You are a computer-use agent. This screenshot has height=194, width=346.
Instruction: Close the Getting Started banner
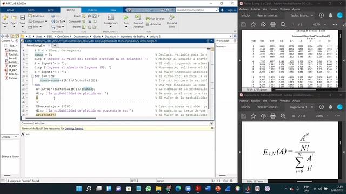(212, 128)
